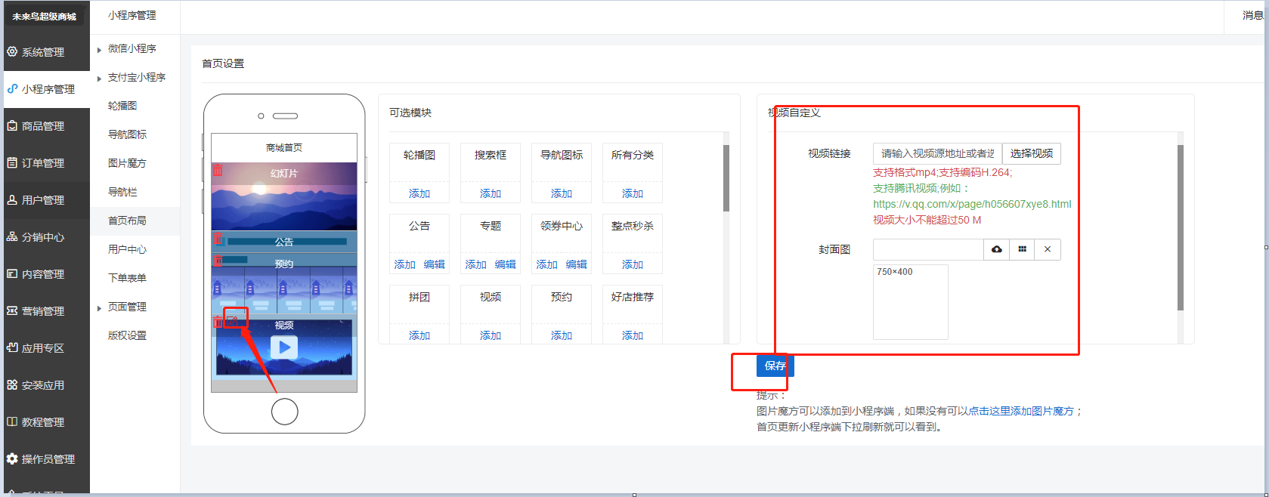The height and width of the screenshot is (497, 1269).
Task: Add the 领券中心 module via 添加
Action: (x=547, y=264)
